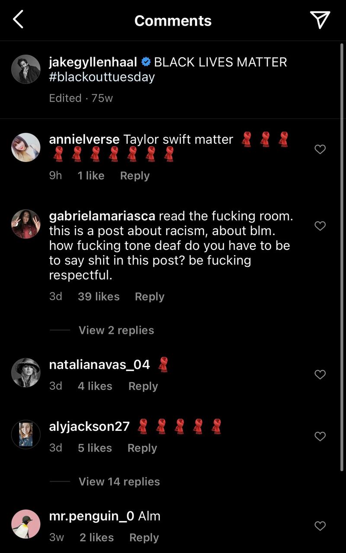Reply to annielverse's comment
Screen dimensions: 346x553
pos(135,175)
